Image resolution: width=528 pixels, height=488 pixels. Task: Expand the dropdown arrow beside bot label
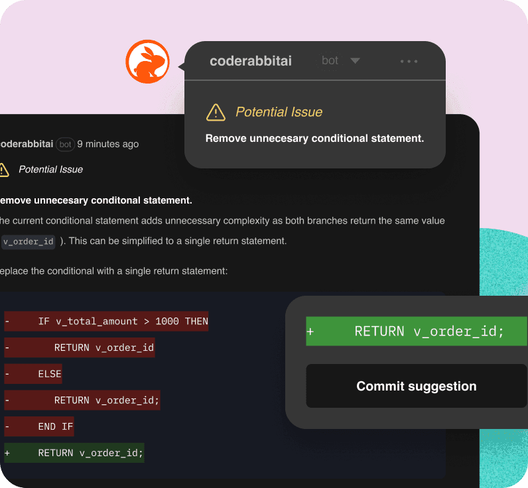(x=355, y=60)
